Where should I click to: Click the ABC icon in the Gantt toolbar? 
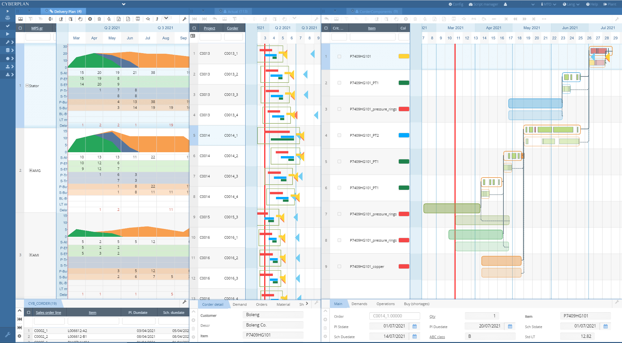[x=494, y=19]
